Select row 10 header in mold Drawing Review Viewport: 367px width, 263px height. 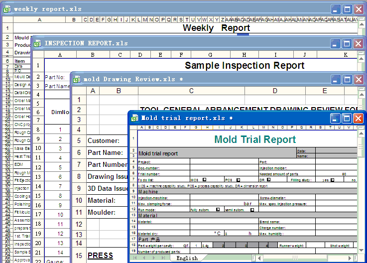point(79,200)
